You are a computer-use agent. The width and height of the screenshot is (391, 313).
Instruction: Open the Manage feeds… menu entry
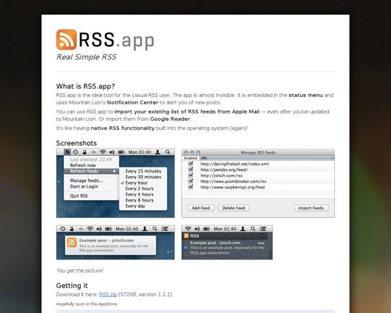86,180
